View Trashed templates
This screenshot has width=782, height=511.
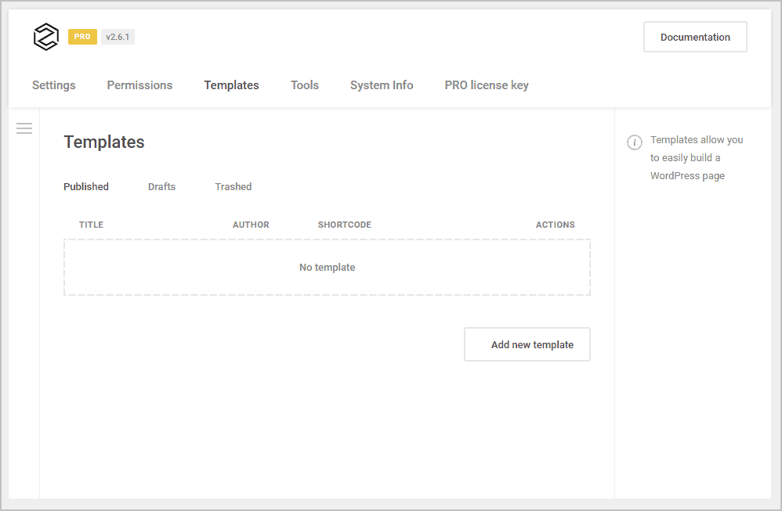click(233, 186)
